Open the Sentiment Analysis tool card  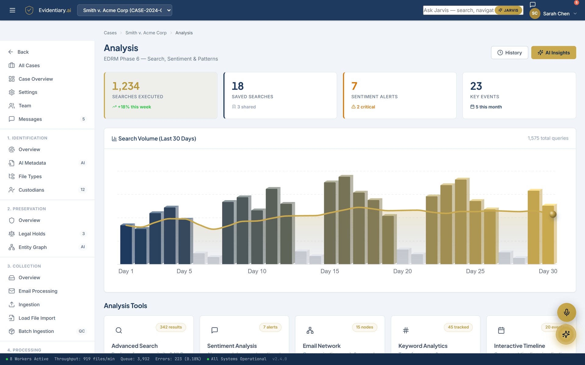pos(244,335)
